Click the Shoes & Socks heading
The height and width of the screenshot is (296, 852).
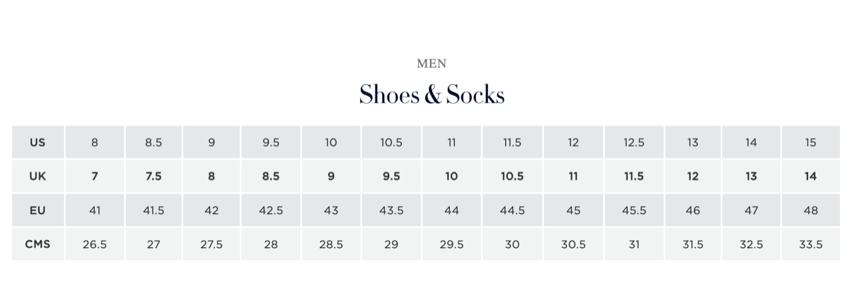coord(432,94)
